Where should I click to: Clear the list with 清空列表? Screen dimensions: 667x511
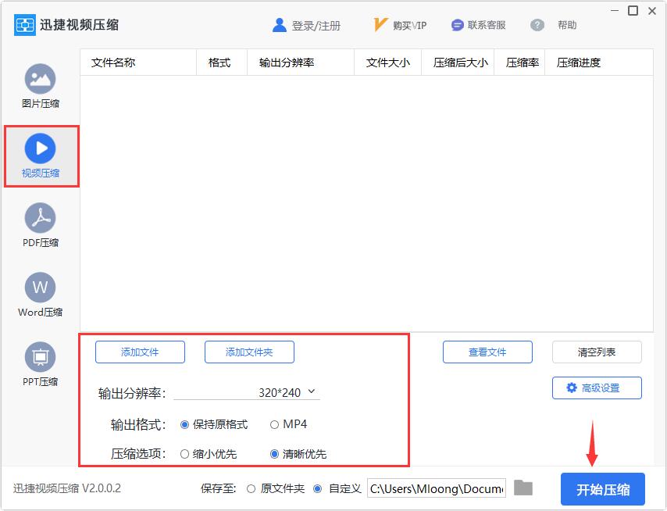(597, 352)
